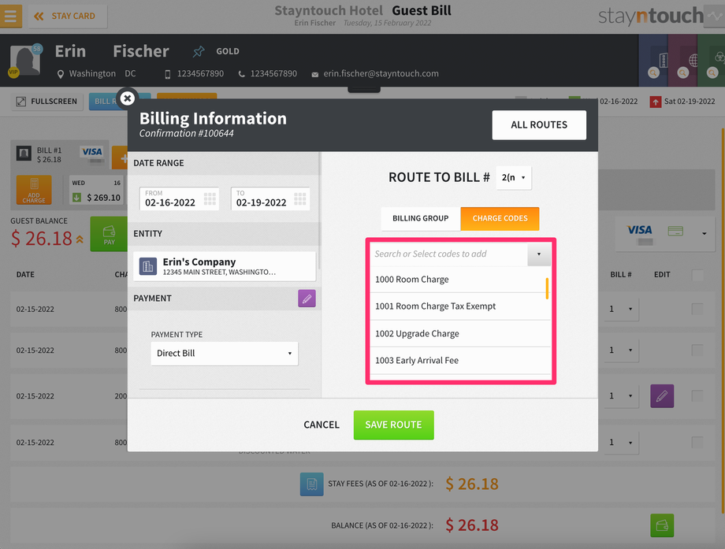This screenshot has height=549, width=725.
Task: Switch to the Charge Codes tab
Action: [500, 219]
